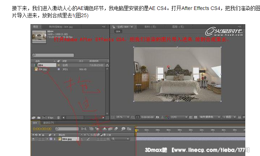Toggle the transparency grid icon

point(196,117)
